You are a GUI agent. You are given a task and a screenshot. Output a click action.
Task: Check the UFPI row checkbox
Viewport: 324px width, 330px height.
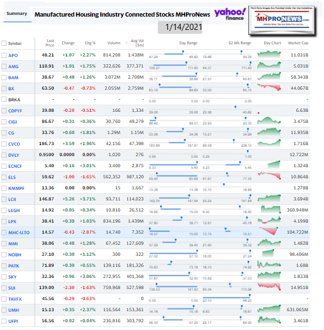click(4, 321)
